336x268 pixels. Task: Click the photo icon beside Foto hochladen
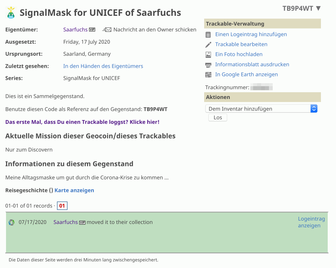coord(208,55)
